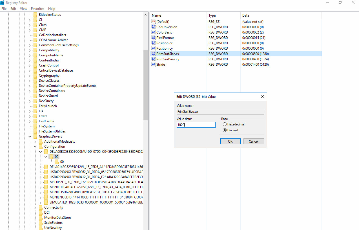Select the Stride value name

tap(161, 65)
